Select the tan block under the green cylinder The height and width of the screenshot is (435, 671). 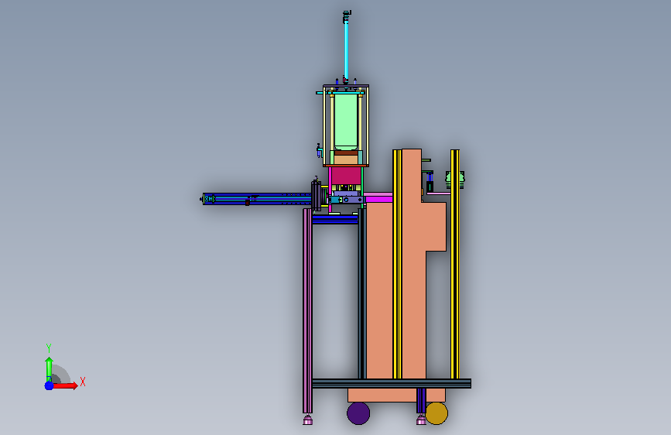(x=346, y=159)
